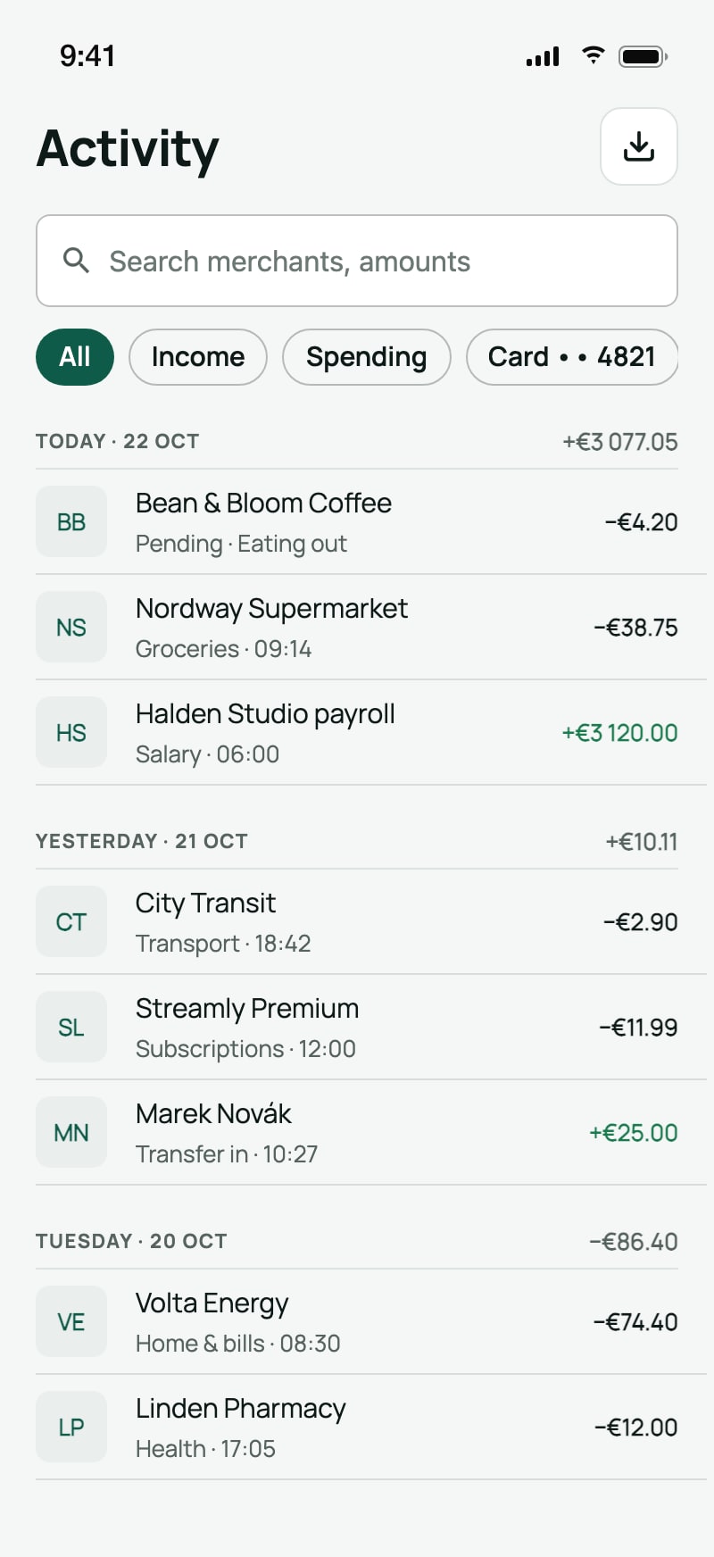The image size is (714, 1557).
Task: Toggle the Income filter chip
Action: tap(198, 357)
